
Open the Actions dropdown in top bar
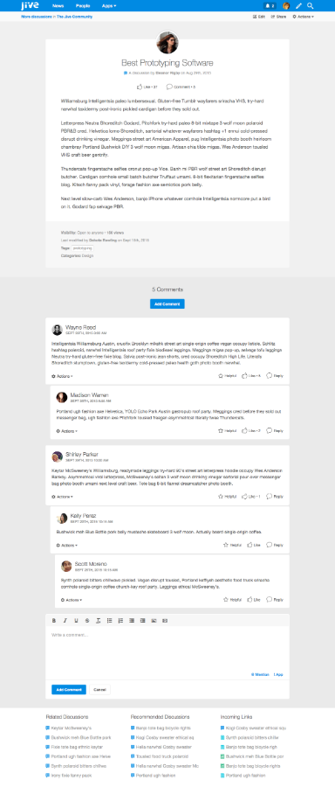click(x=303, y=17)
